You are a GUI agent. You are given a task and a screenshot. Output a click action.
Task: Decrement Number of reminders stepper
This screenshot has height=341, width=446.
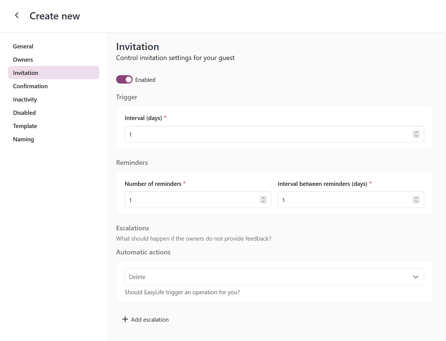coord(263,202)
